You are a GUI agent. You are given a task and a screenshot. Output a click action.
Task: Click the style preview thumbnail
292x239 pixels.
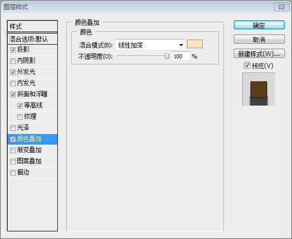259,89
